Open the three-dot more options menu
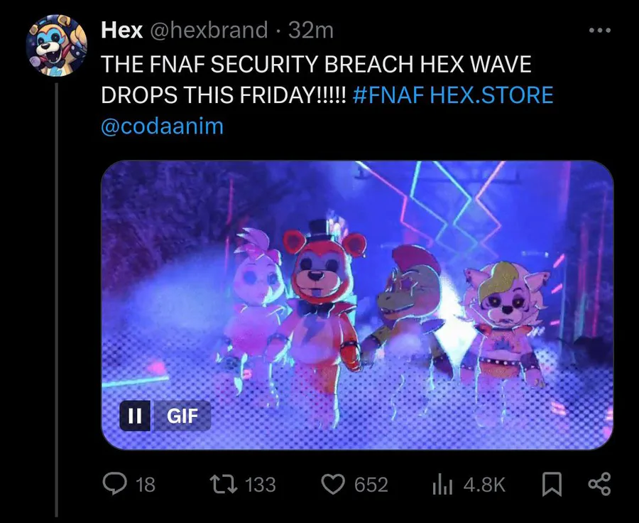Screen dimensions: 639x523 pyautogui.click(x=600, y=30)
